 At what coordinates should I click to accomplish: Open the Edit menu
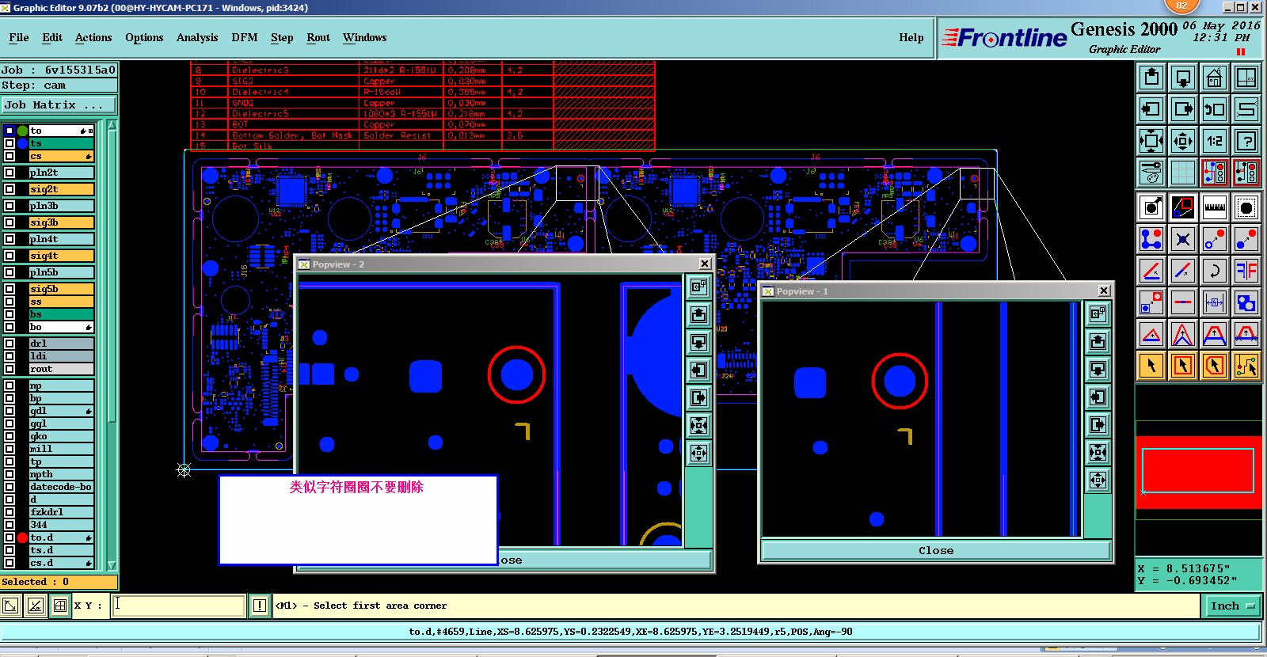click(52, 37)
